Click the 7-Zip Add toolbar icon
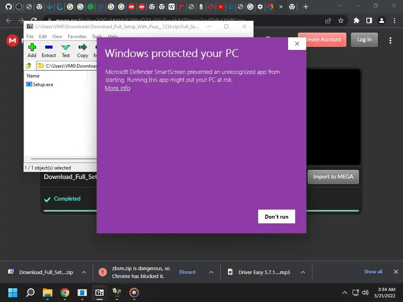The width and height of the screenshot is (403, 302). [32, 51]
